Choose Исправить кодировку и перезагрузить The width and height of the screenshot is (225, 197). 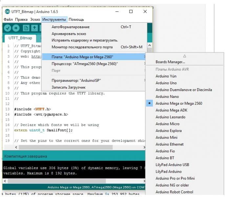tap(95, 40)
